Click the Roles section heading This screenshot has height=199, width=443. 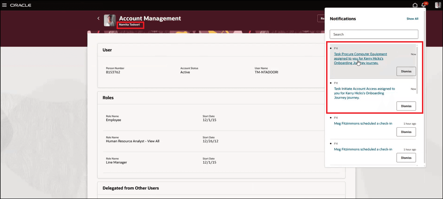[x=108, y=98]
